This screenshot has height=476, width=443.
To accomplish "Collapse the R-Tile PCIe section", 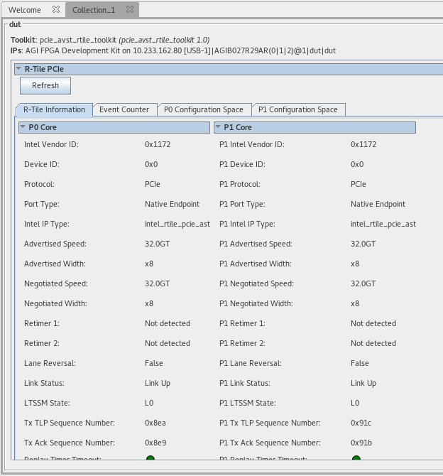I will (18, 69).
